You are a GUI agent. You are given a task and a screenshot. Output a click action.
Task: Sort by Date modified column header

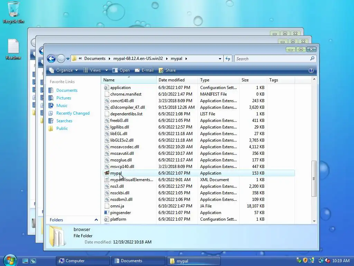coord(177,80)
